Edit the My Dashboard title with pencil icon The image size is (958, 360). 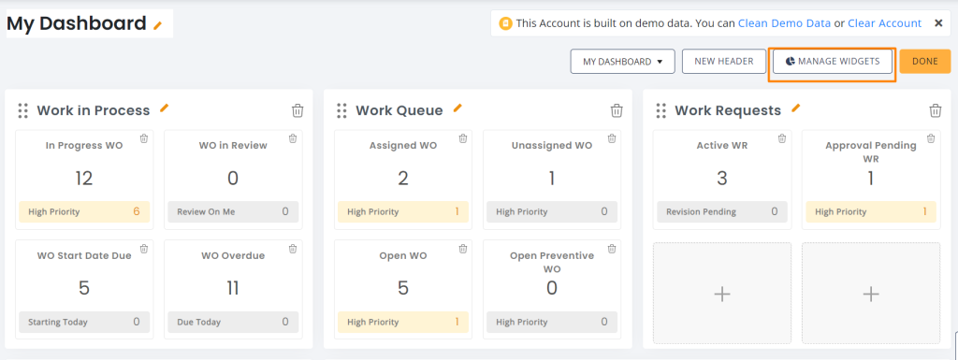[158, 25]
